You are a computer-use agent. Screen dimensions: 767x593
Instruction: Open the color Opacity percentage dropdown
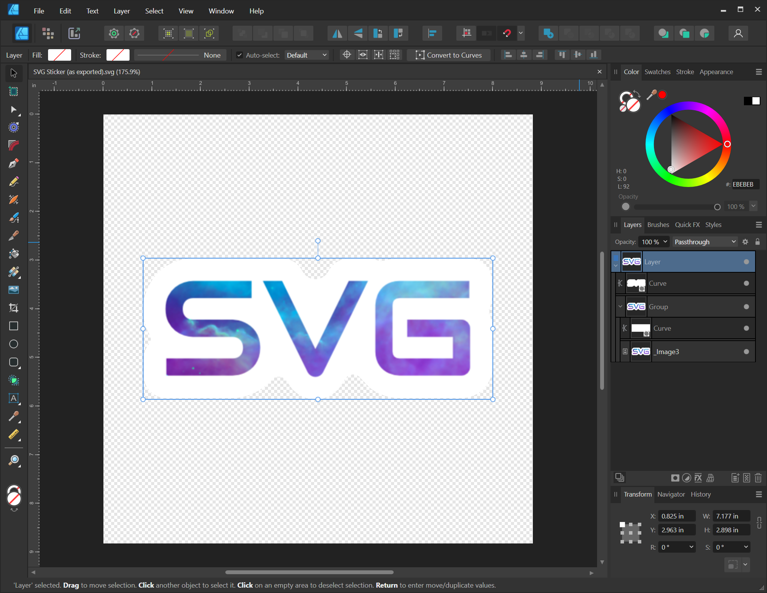753,206
